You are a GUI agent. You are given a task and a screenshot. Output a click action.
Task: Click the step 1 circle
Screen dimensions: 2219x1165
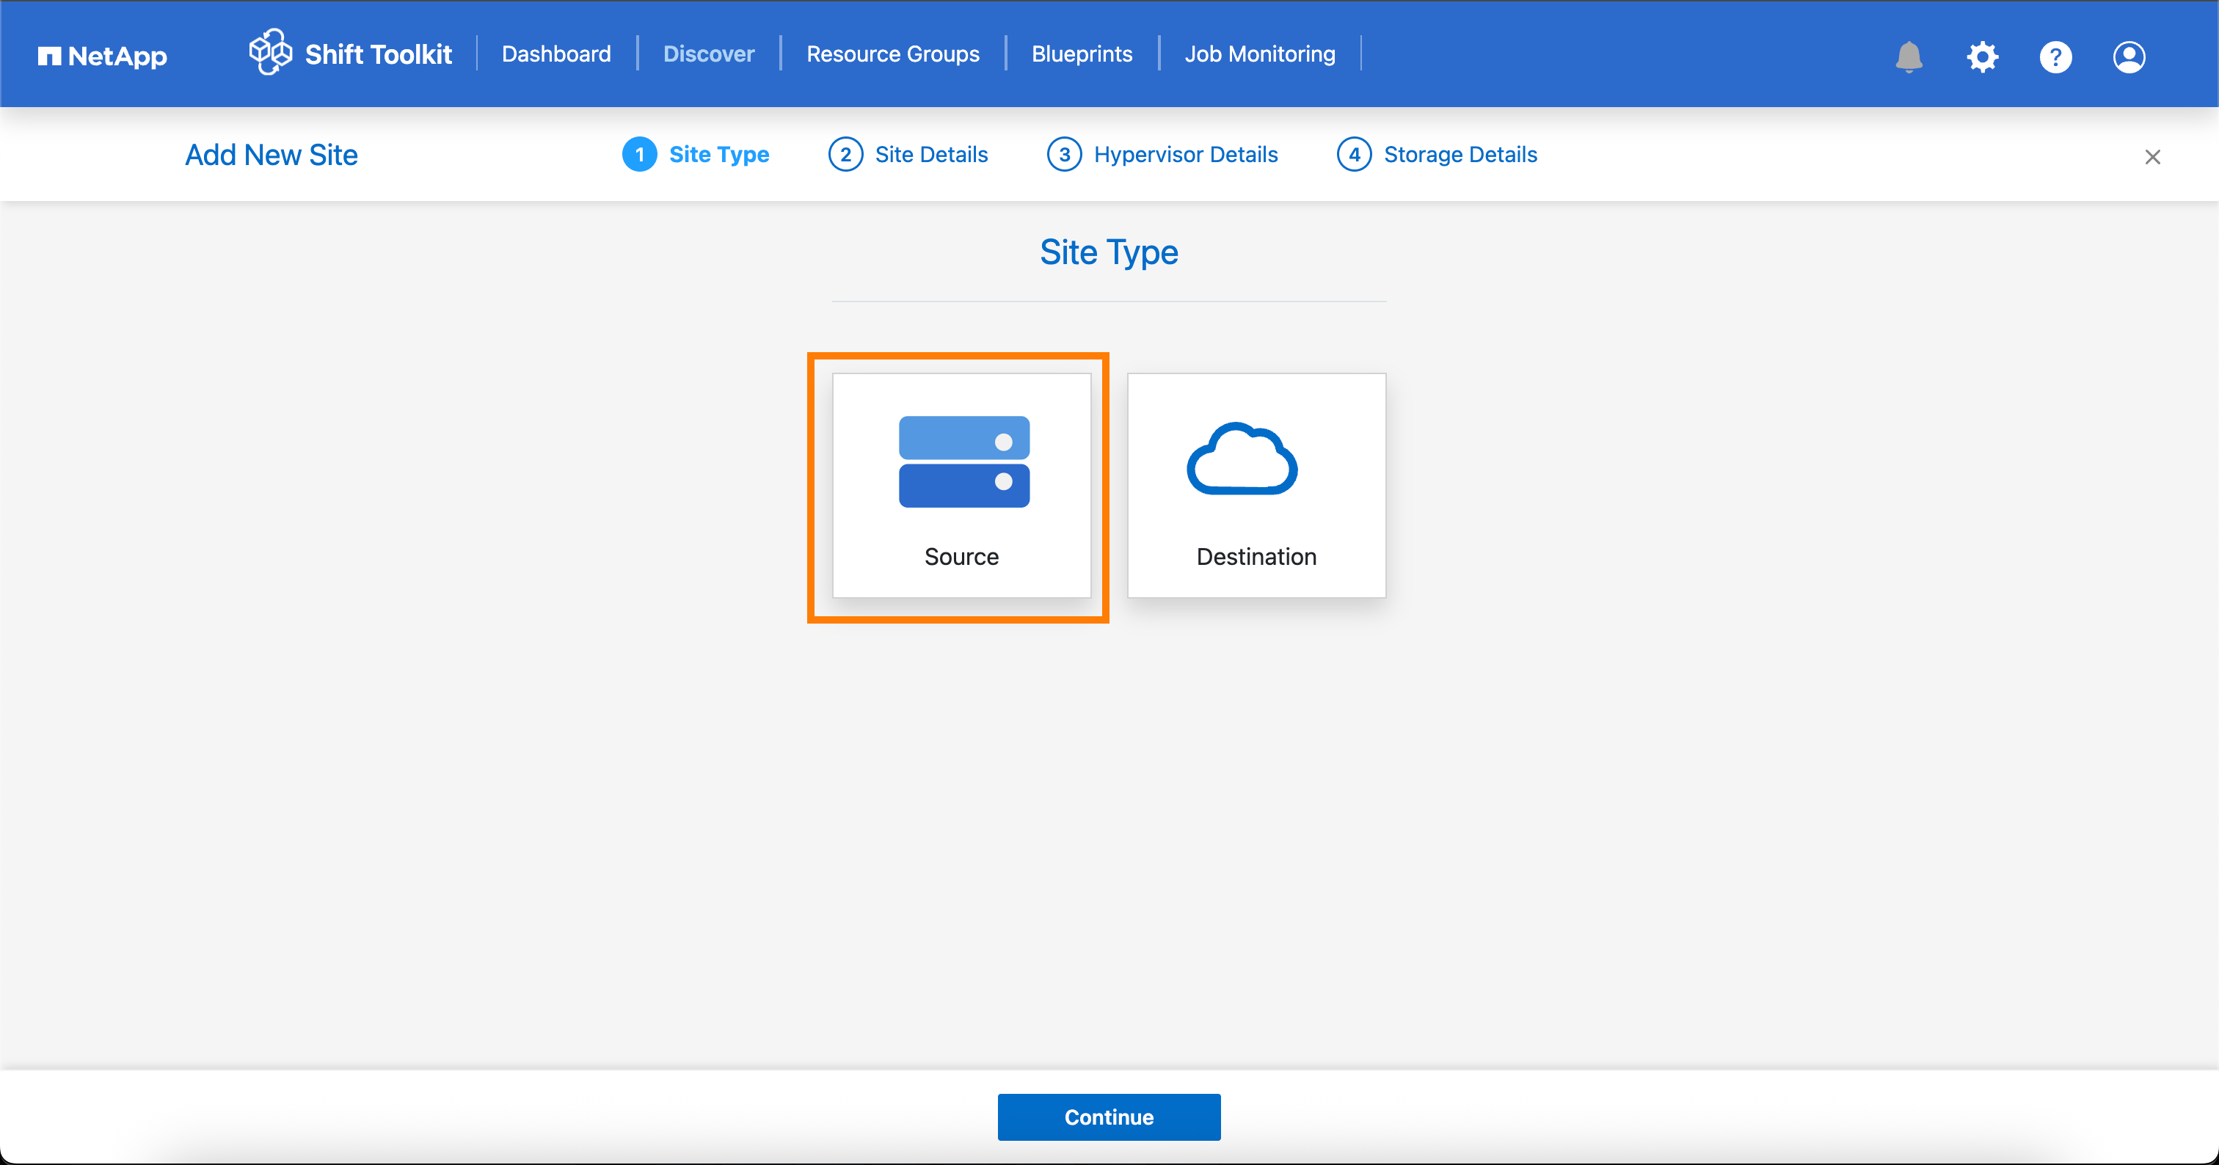pyautogui.click(x=639, y=154)
